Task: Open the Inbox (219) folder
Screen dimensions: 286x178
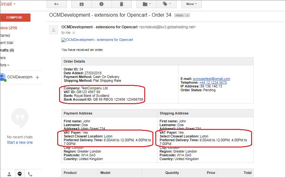Action: click(8, 28)
